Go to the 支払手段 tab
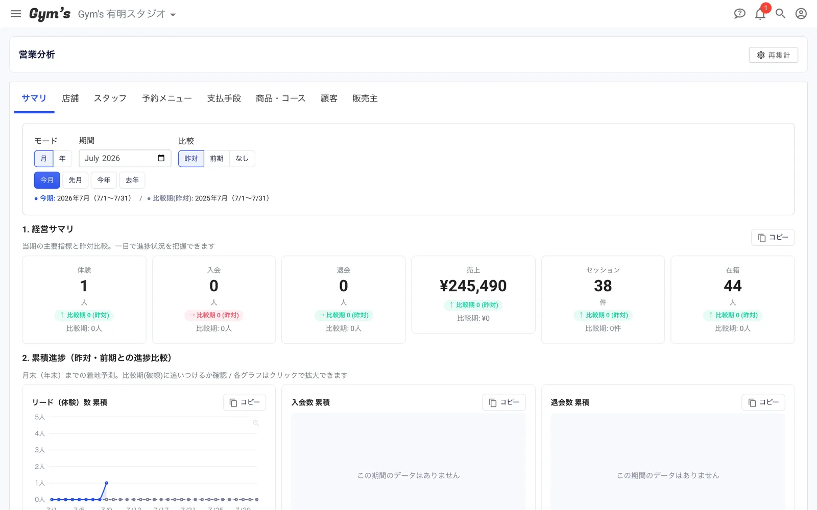This screenshot has width=817, height=510. pyautogui.click(x=224, y=98)
